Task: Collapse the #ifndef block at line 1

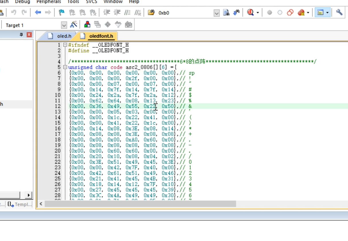Action: click(65, 45)
